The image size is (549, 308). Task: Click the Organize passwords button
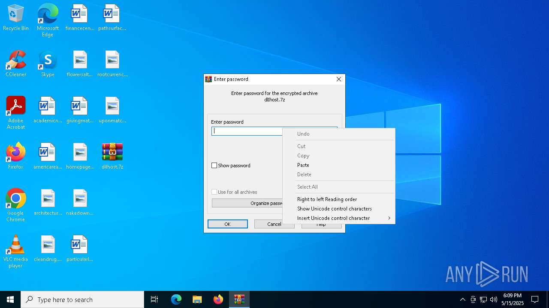tap(247, 203)
